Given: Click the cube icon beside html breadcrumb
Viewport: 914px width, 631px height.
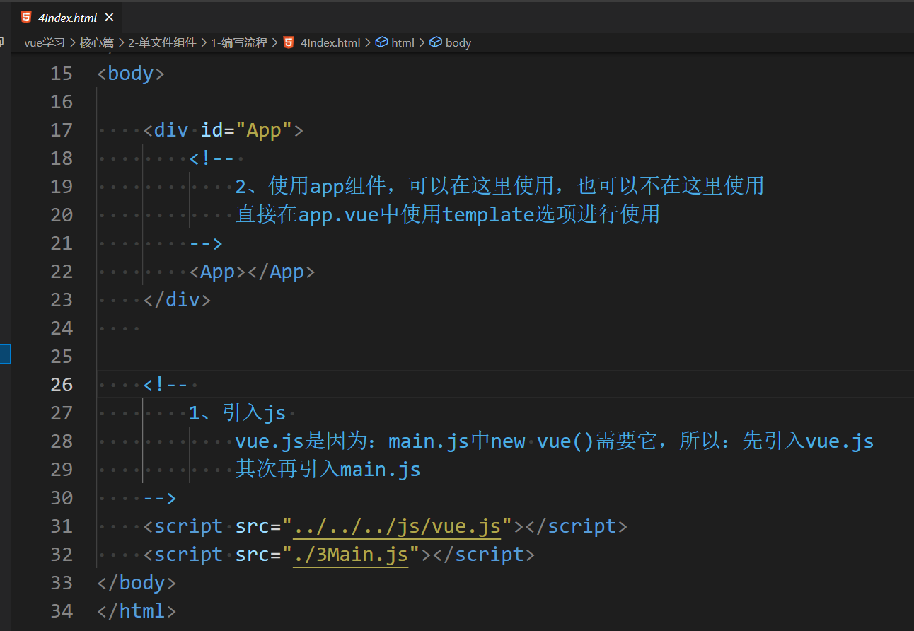Looking at the screenshot, I should pos(381,42).
